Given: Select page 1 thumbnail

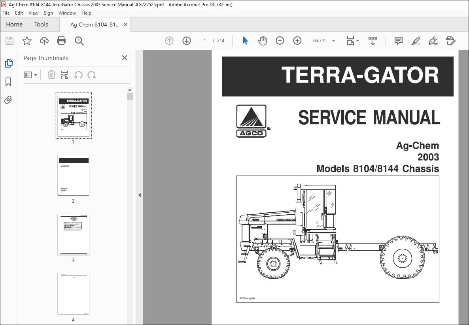Looking at the screenshot, I should (x=73, y=115).
